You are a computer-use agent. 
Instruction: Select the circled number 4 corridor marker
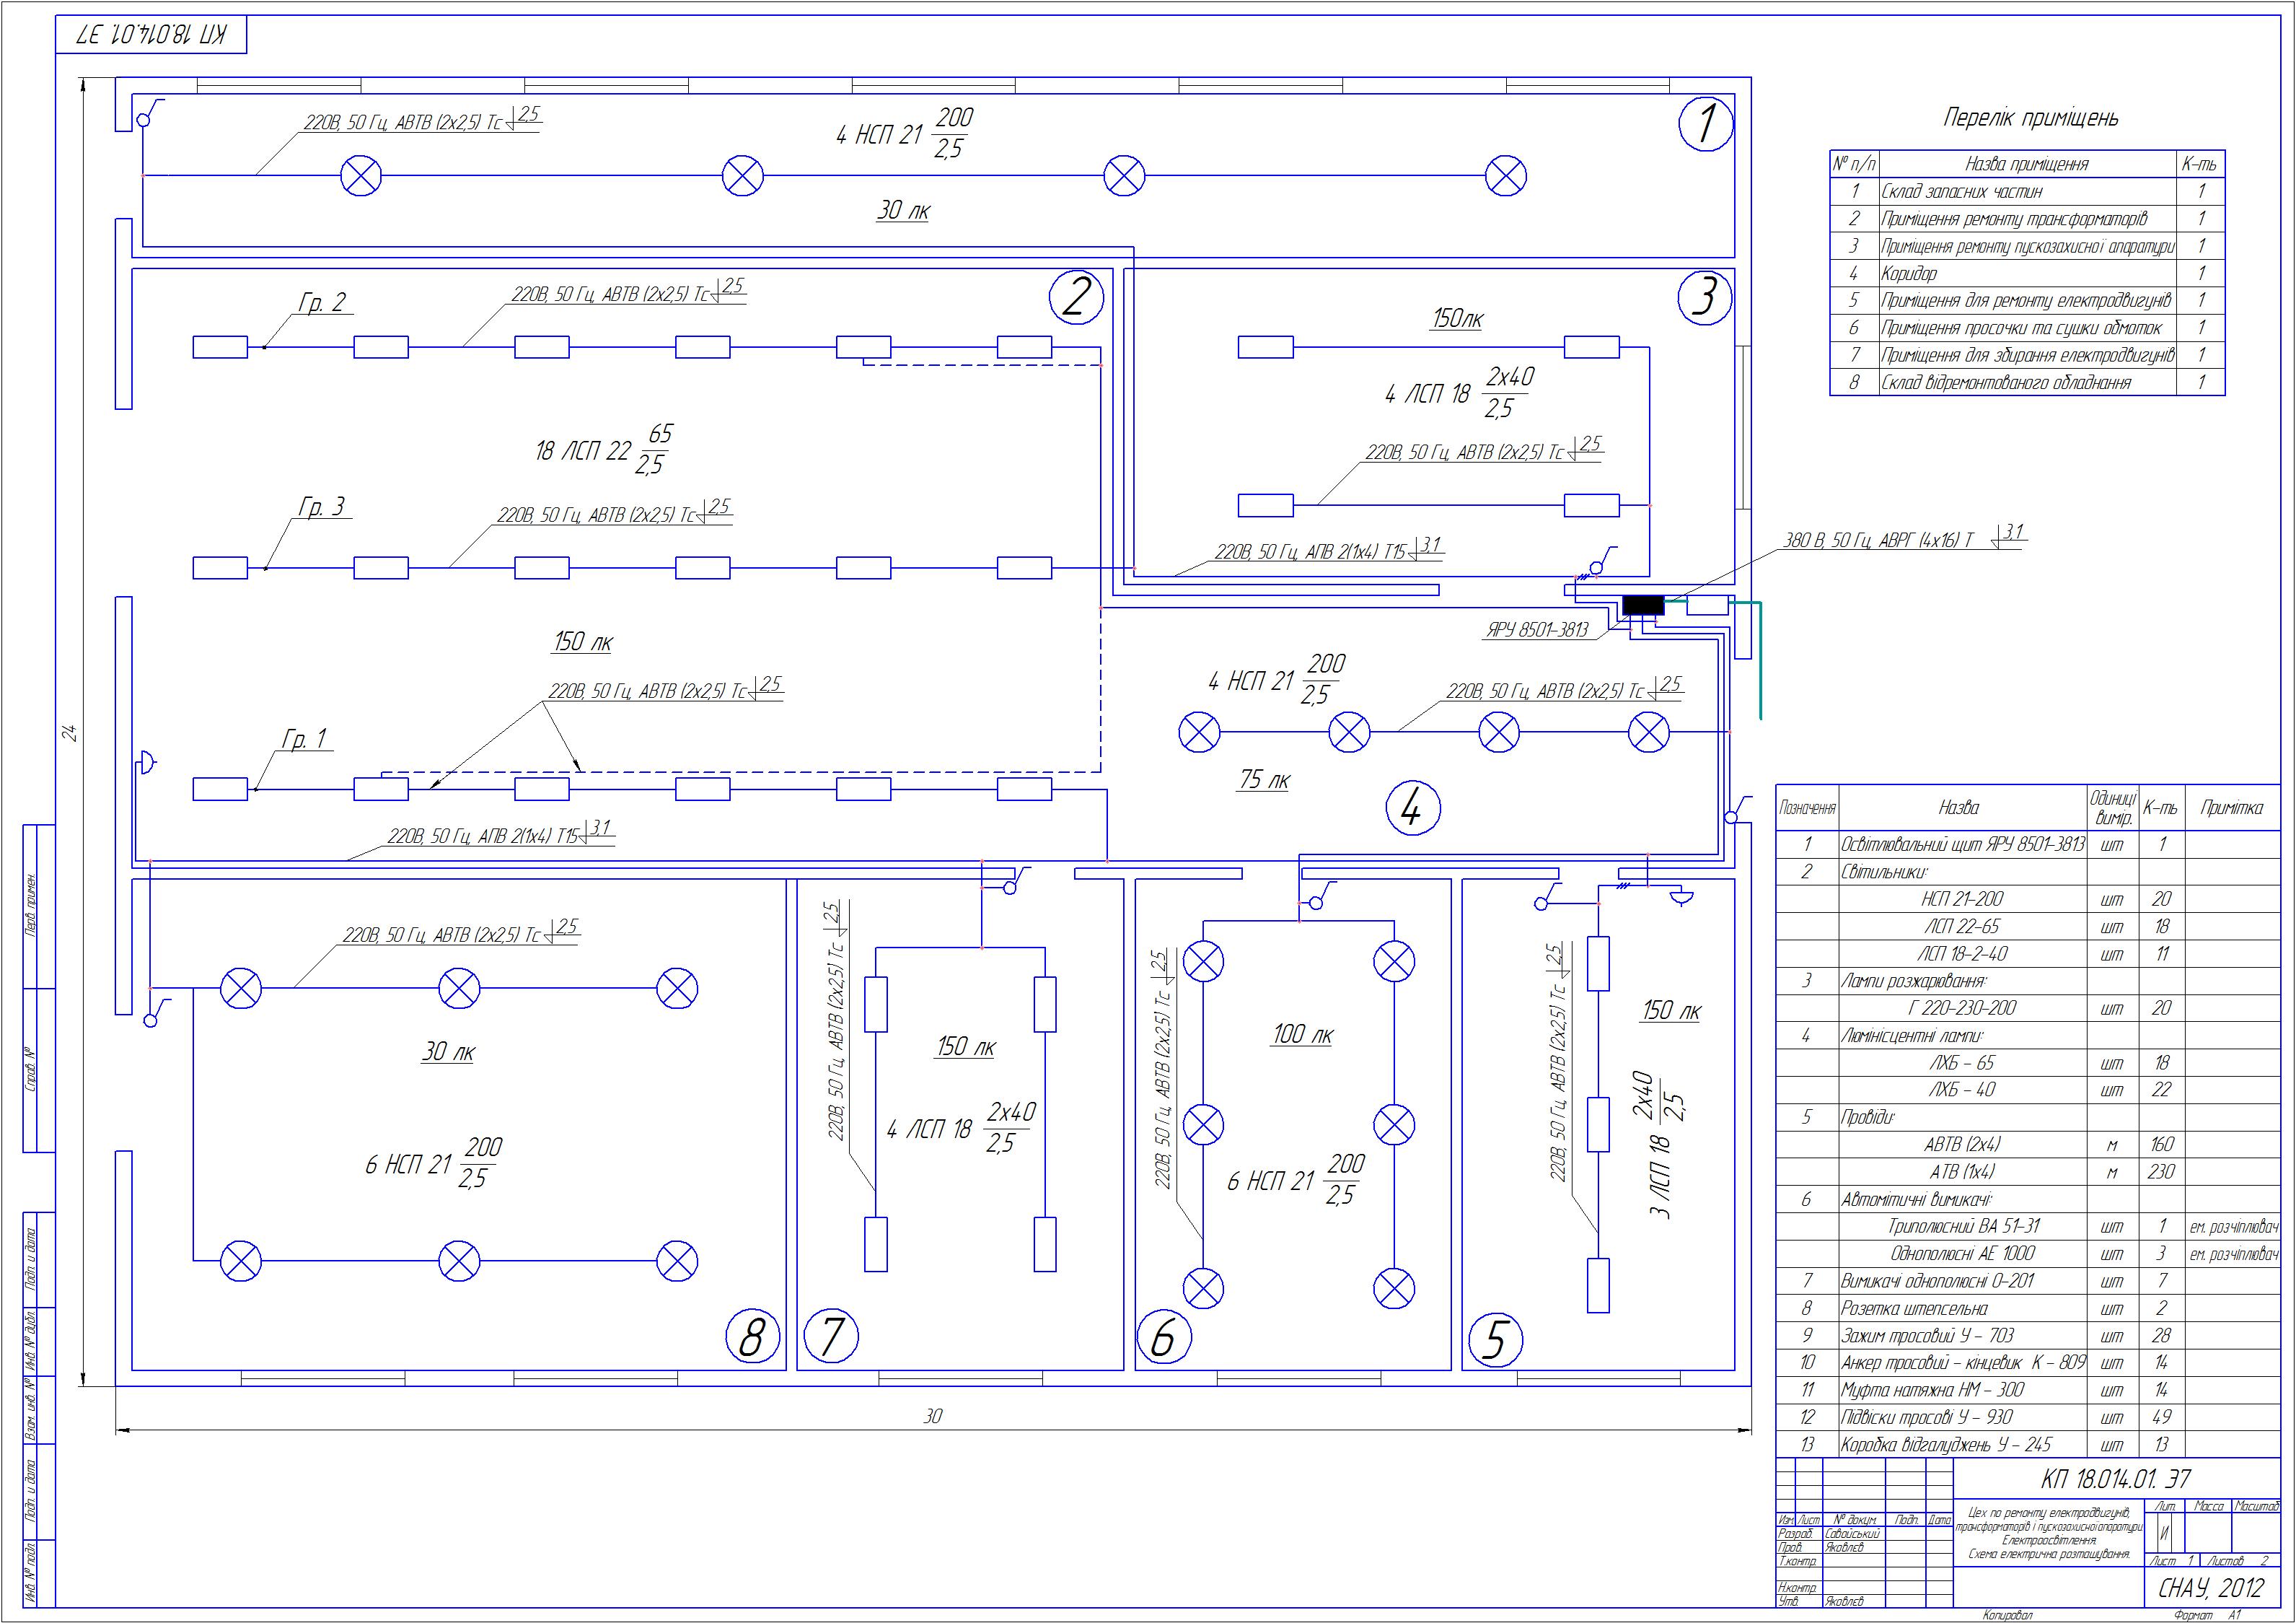(1413, 808)
